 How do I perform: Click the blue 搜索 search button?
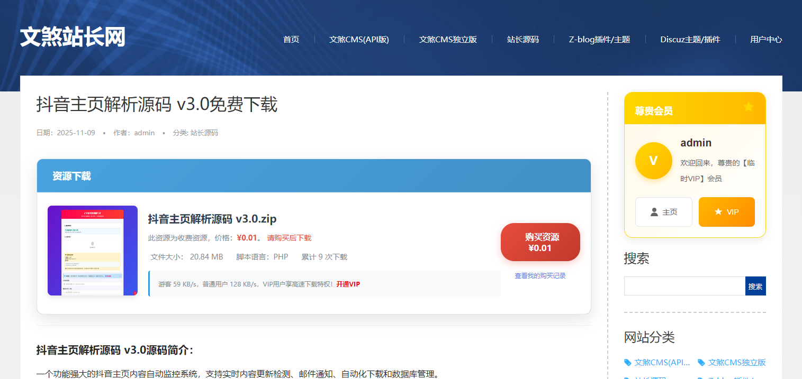pos(755,285)
